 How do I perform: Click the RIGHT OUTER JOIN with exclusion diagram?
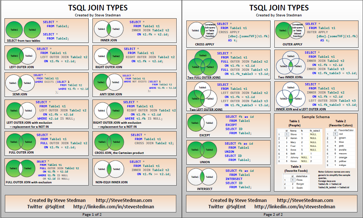[108, 111]
